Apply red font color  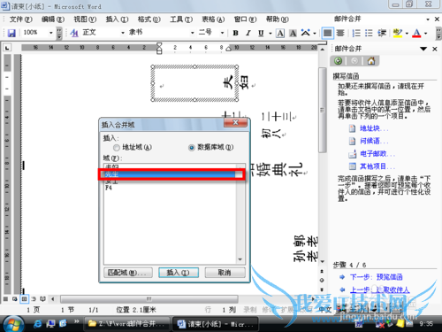(416, 33)
